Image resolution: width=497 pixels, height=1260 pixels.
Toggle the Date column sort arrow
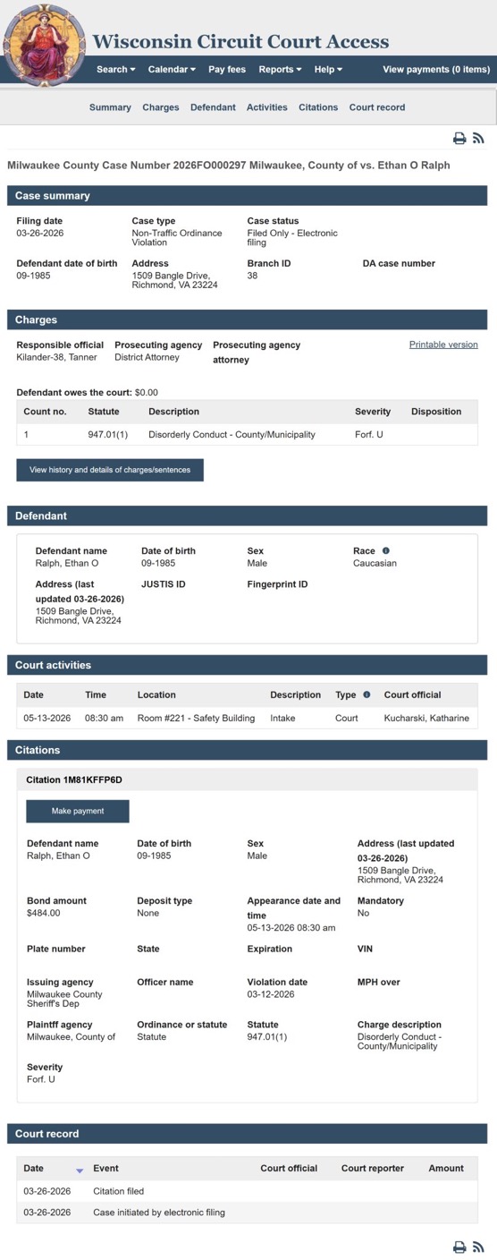80,1169
